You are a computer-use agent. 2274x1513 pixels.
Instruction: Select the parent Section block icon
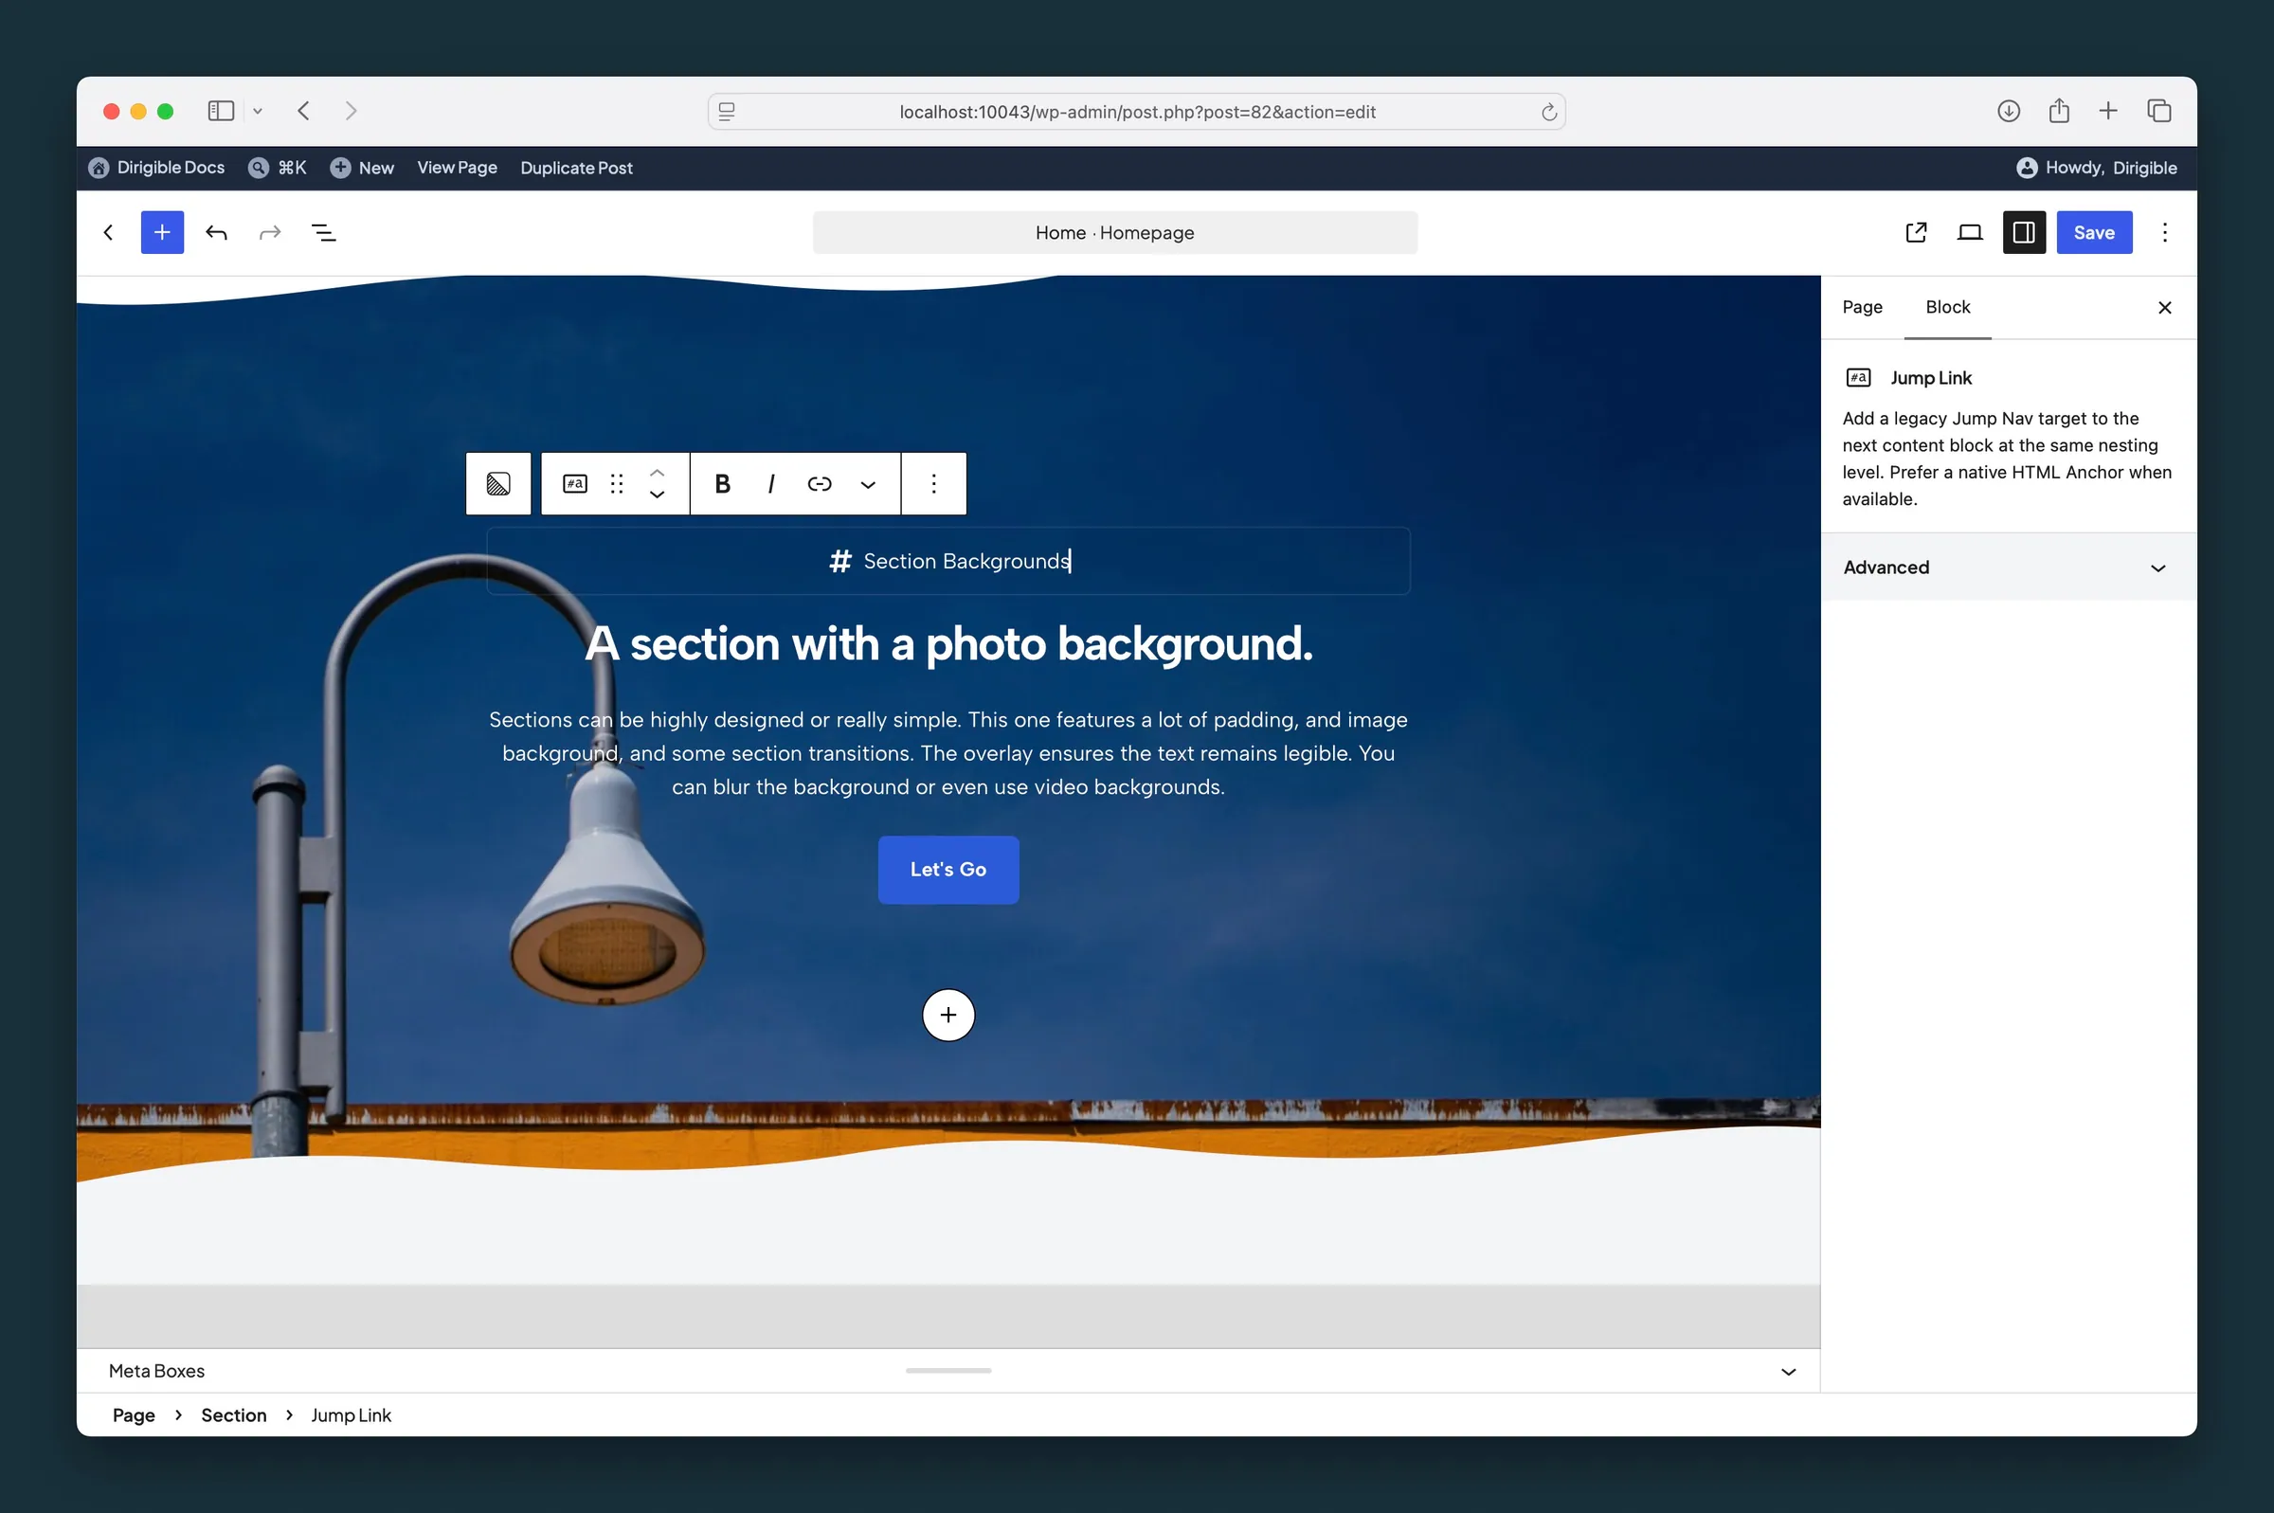(497, 483)
